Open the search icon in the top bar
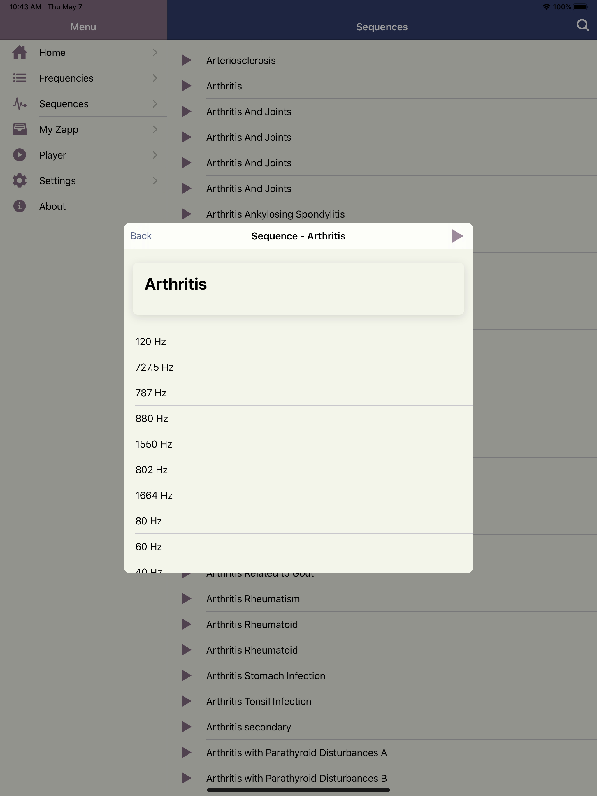Screen dimensions: 597x796 click(x=583, y=25)
